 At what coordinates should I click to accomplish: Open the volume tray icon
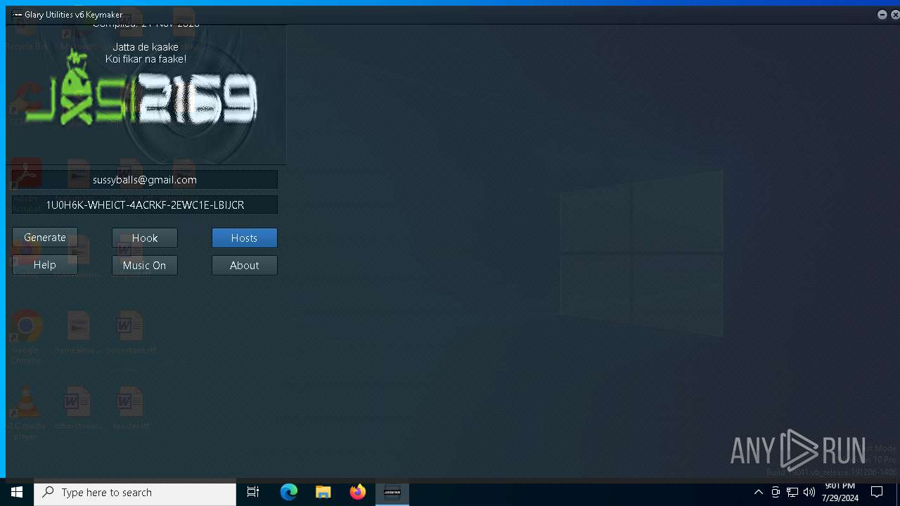tap(809, 493)
